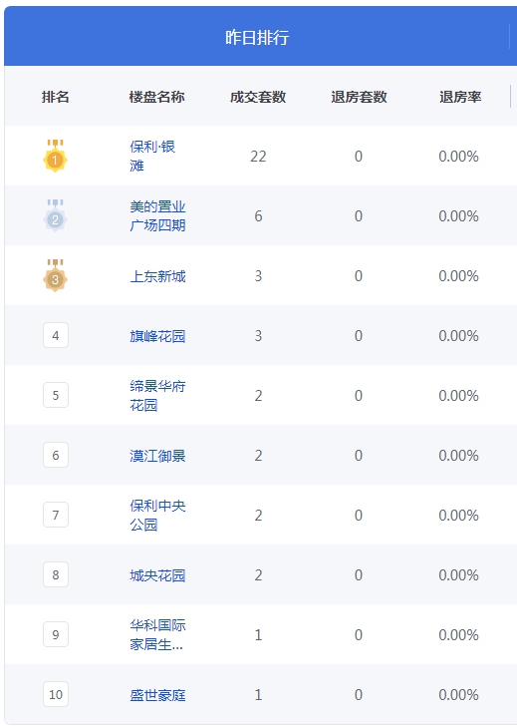
Task: Open the 保利·银滩 property link
Action: (x=152, y=156)
